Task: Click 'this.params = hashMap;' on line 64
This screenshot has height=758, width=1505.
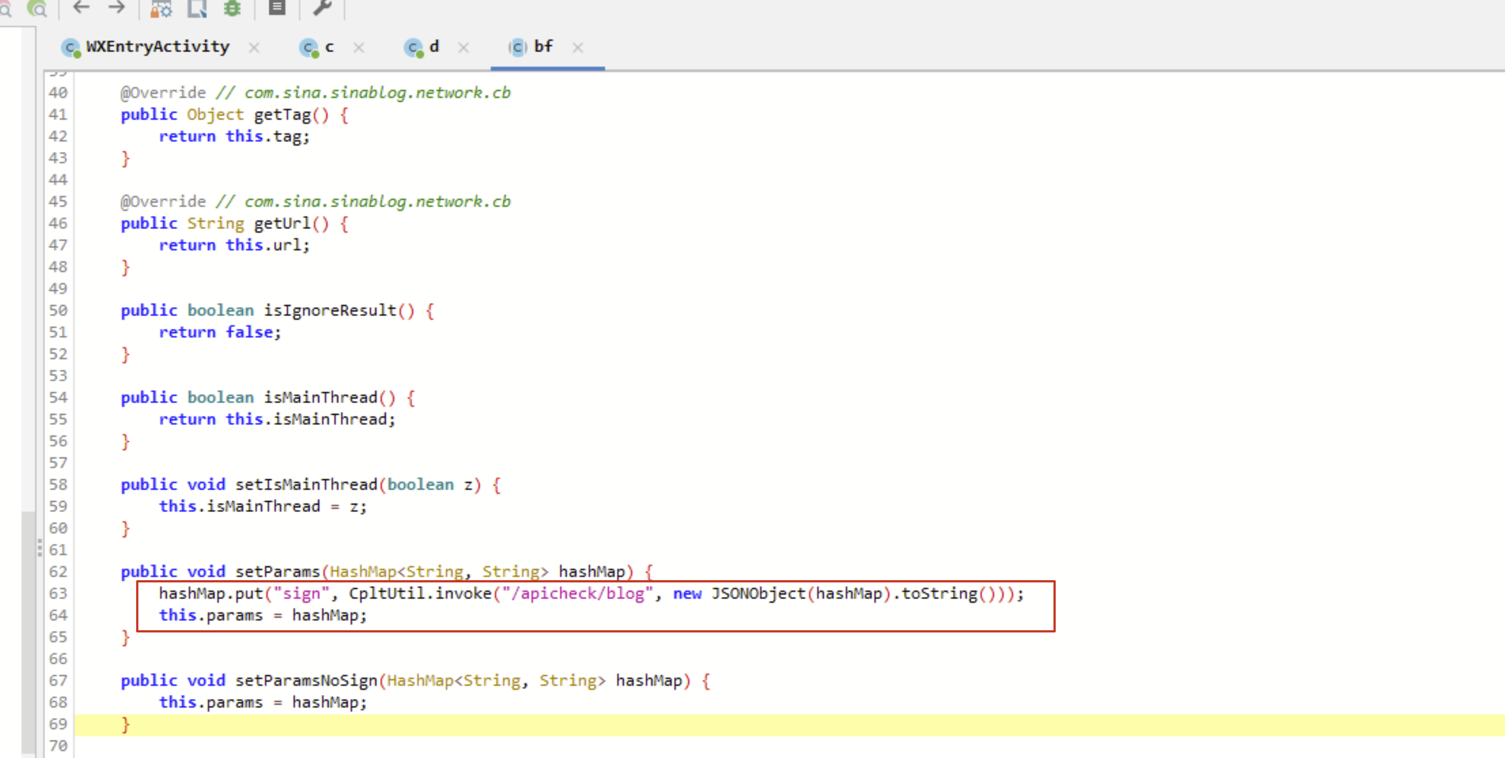Action: click(263, 615)
